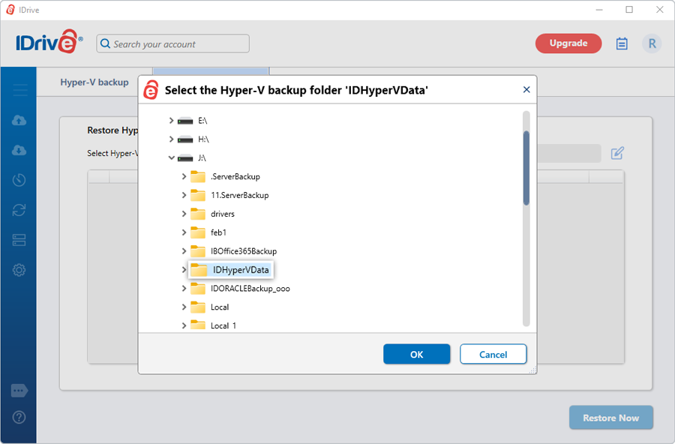Close the backup folder selection dialog
675x444 pixels.
(x=526, y=89)
